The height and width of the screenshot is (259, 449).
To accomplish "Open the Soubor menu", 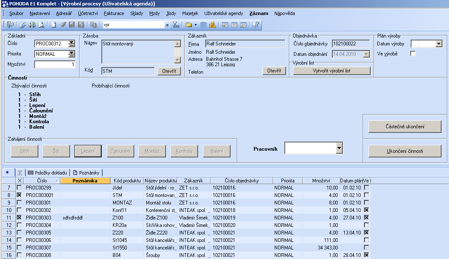I will 16,13.
